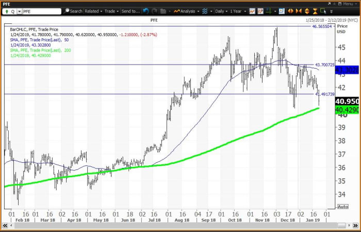Screen dimensions: 361x232
Task: Click the undo arrow in the toolbar
Action: pos(146,11)
